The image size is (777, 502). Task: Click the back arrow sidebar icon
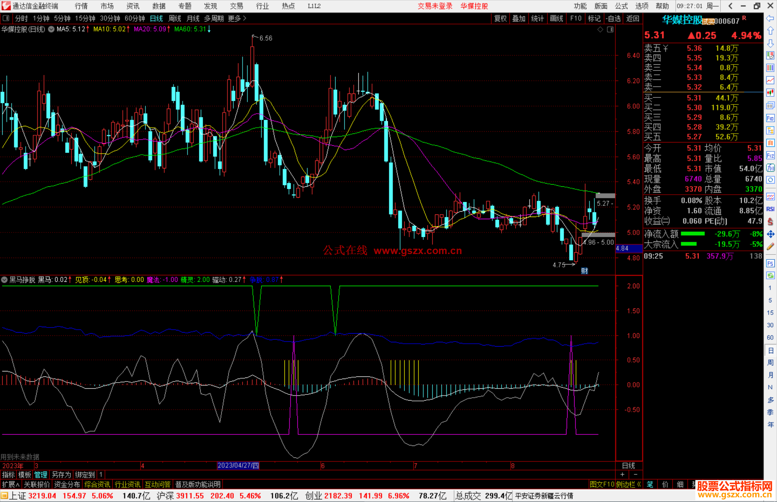(770, 18)
